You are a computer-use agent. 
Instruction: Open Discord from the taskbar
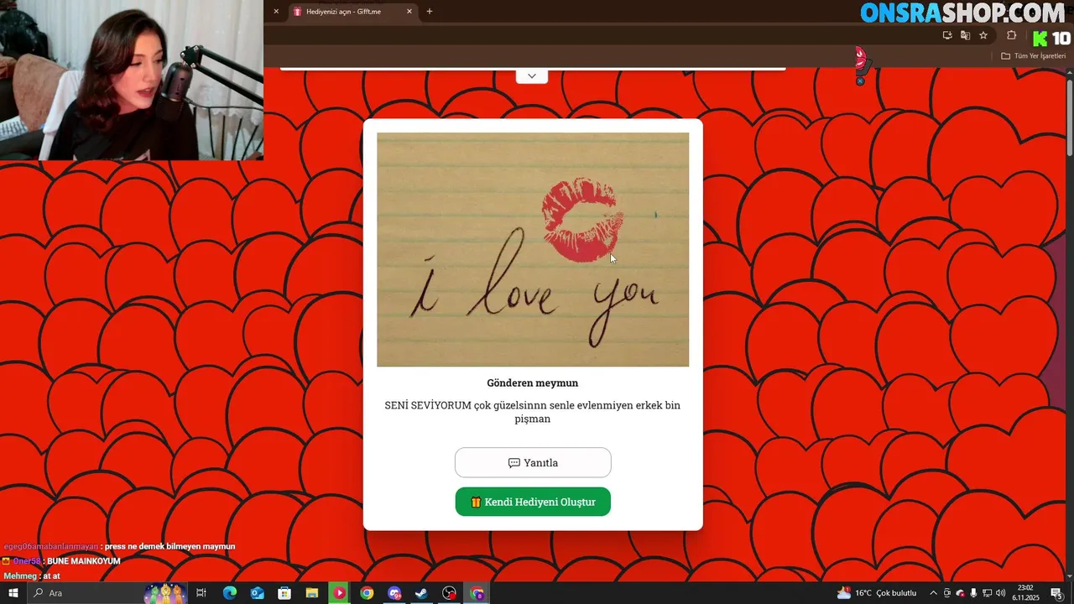[x=394, y=593]
